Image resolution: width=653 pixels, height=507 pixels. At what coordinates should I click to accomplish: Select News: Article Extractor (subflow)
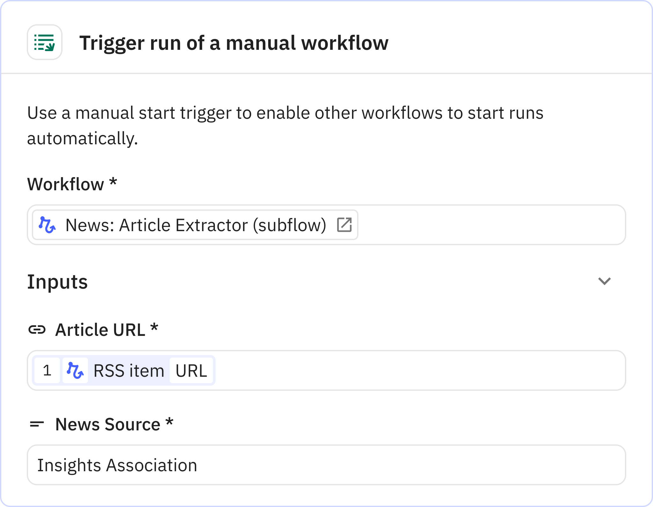point(196,224)
